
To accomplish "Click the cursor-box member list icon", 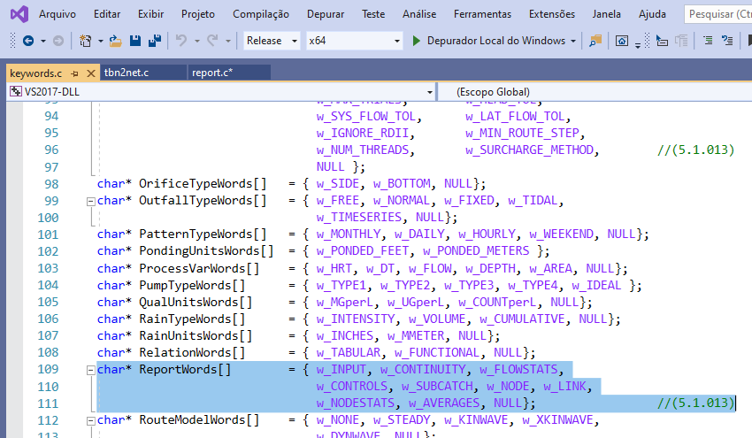I will (x=662, y=41).
